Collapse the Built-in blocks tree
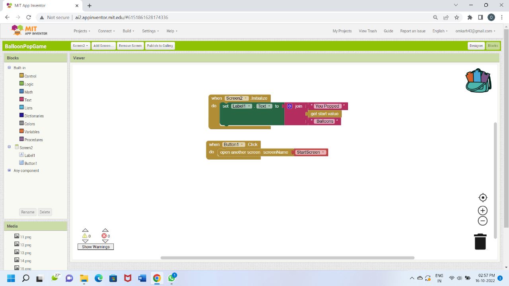The width and height of the screenshot is (509, 286). 9,68
